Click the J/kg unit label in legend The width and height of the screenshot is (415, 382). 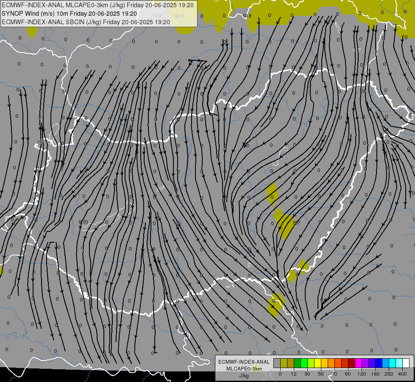tap(244, 376)
